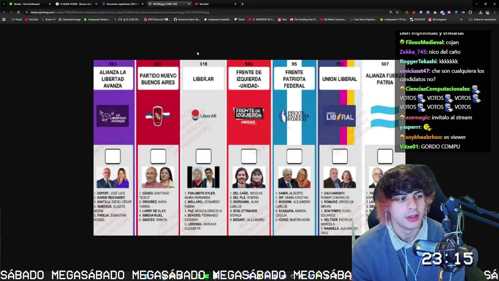Tick the Union Liberal ballot checkbox
499x281 pixels.
tap(340, 157)
